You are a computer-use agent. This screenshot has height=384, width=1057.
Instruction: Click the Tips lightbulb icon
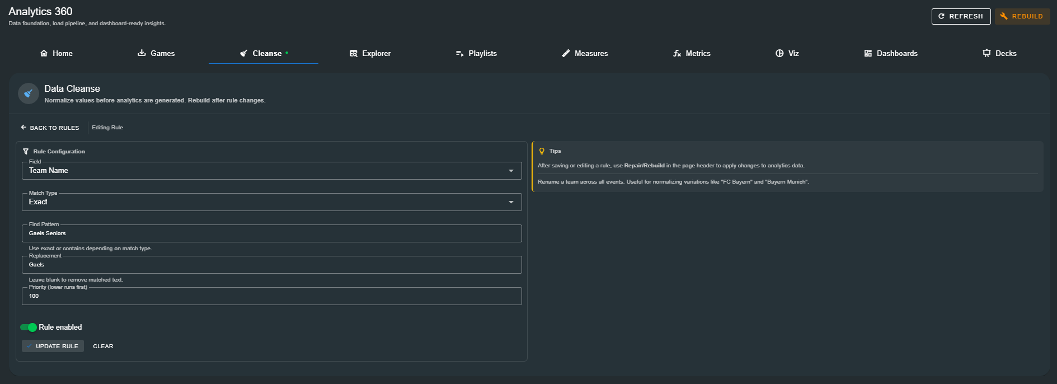pyautogui.click(x=542, y=151)
